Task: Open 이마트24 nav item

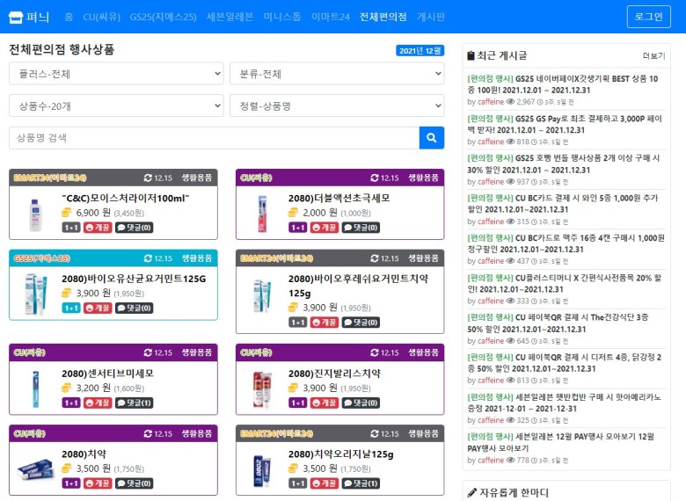Action: [331, 17]
